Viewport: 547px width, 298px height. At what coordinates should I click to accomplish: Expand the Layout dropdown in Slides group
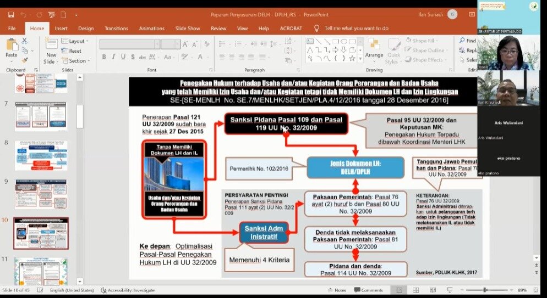(76, 41)
